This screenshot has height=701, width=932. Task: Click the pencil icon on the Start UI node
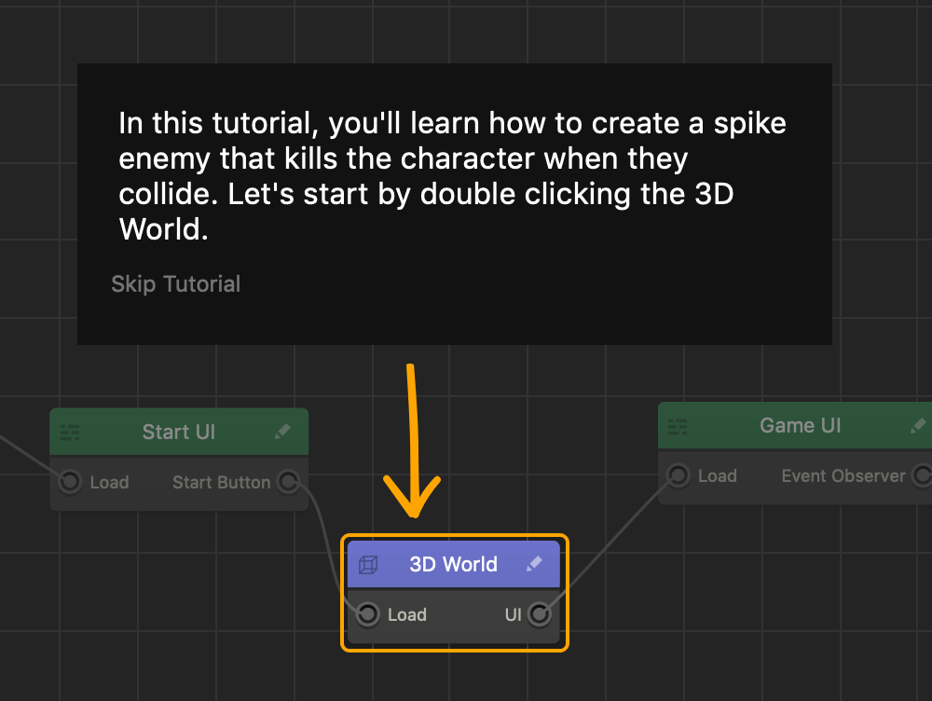282,431
